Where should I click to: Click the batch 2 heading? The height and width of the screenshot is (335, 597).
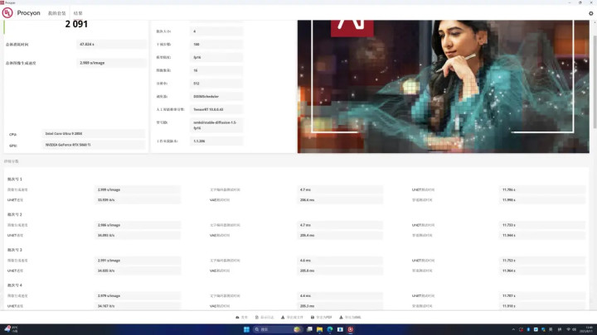point(15,214)
